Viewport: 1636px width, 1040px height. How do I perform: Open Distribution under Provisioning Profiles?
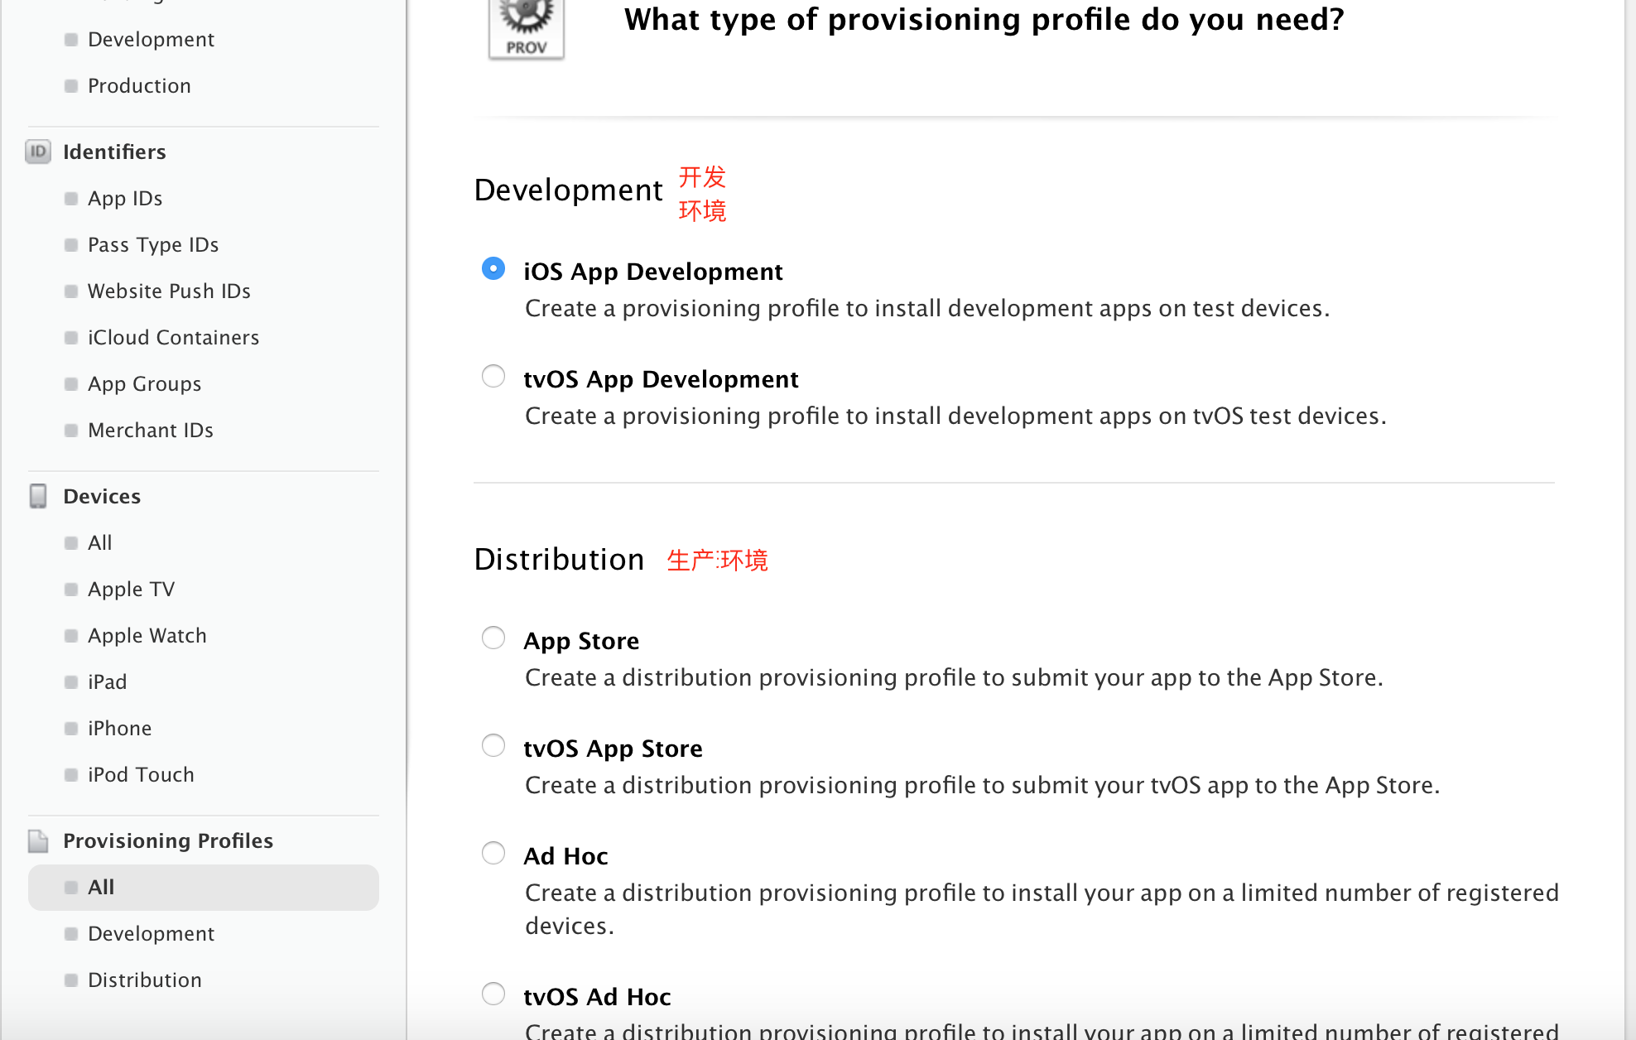[145, 980]
